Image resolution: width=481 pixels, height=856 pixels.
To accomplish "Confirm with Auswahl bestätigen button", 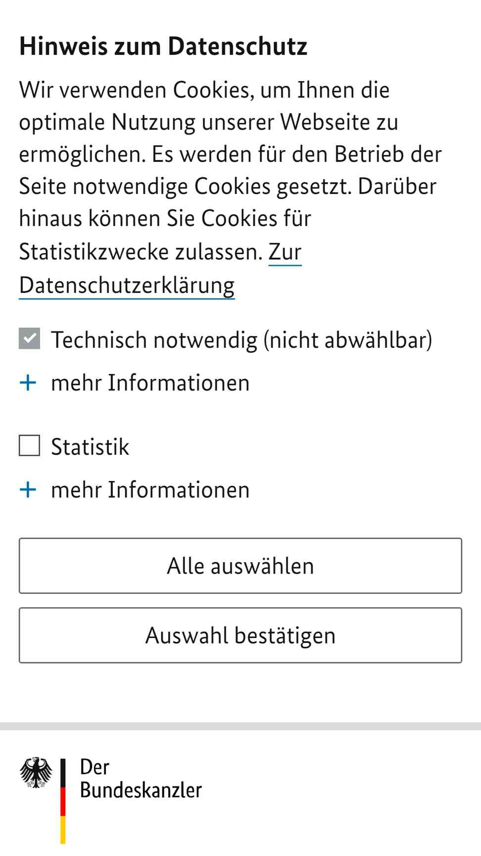I will coord(240,635).
